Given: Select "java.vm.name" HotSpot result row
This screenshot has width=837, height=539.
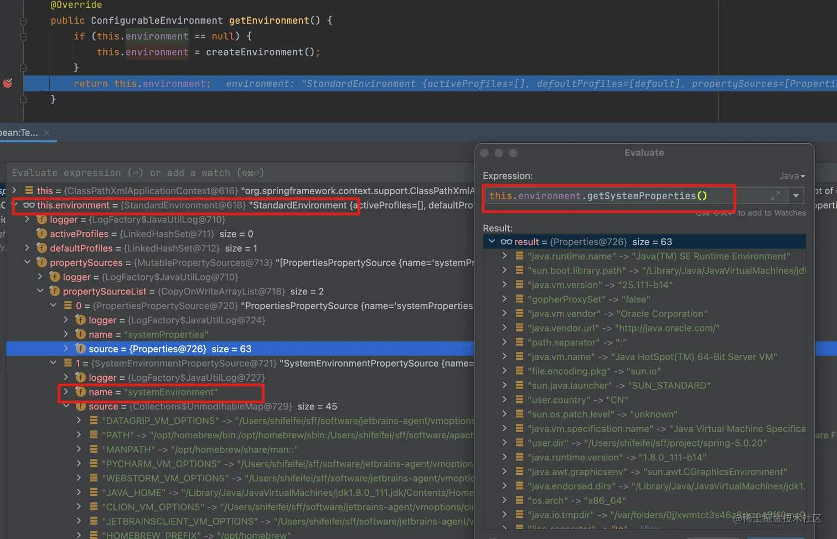Looking at the screenshot, I should point(644,356).
